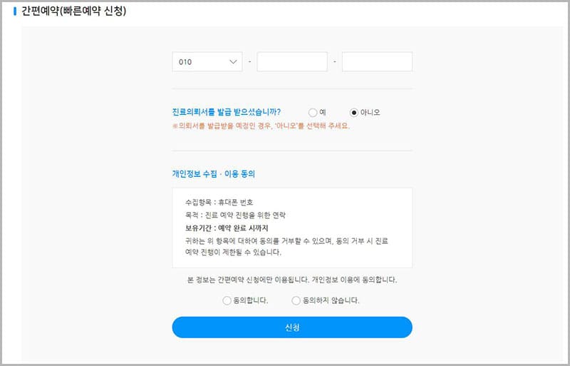Choose the '동의하지 않습니다' option
Viewport: 570px width, 366px height.
[x=296, y=300]
